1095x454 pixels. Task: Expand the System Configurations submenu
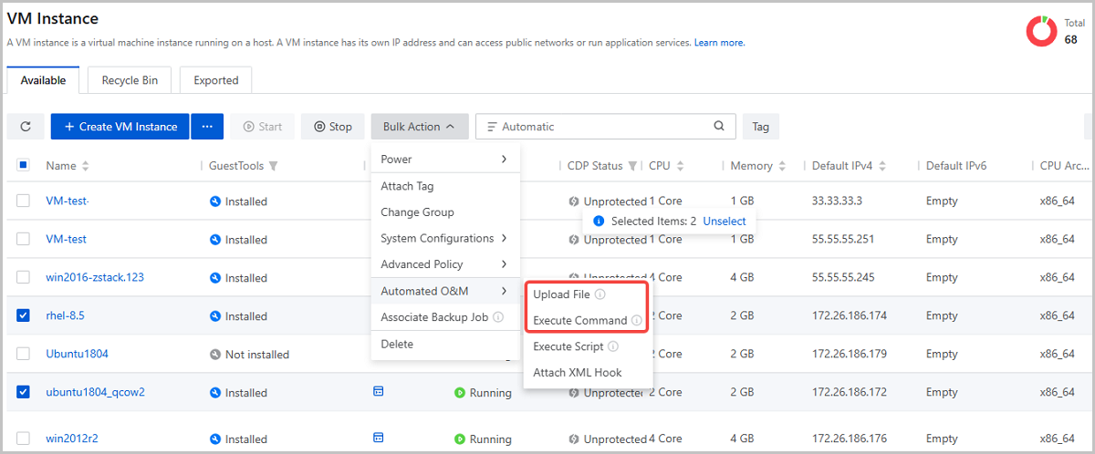pos(443,238)
